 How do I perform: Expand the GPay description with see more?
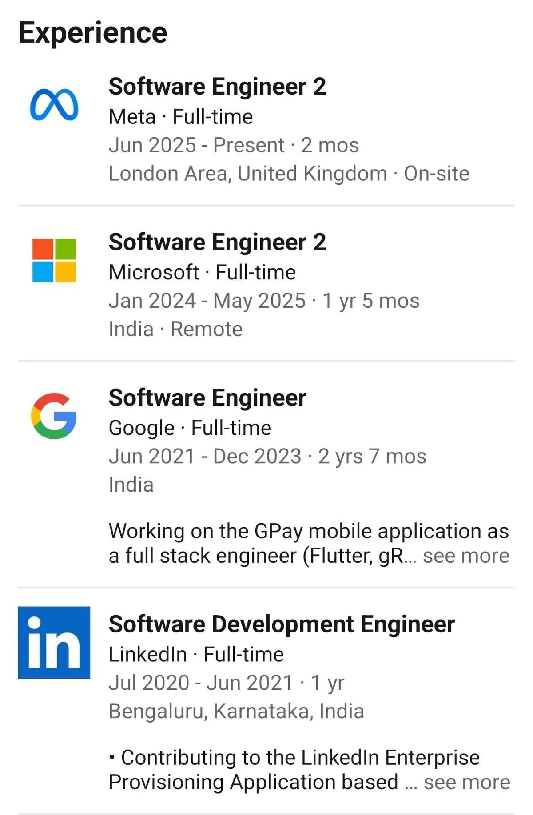pos(465,556)
